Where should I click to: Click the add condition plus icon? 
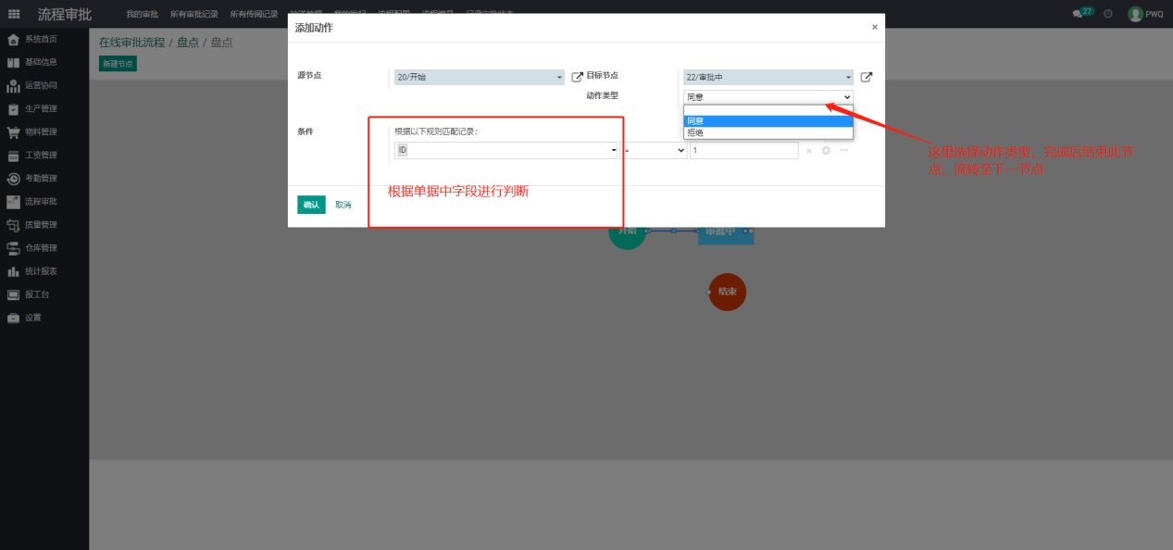826,151
